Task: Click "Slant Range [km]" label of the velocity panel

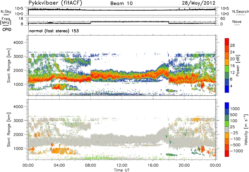Action: pos(9,129)
